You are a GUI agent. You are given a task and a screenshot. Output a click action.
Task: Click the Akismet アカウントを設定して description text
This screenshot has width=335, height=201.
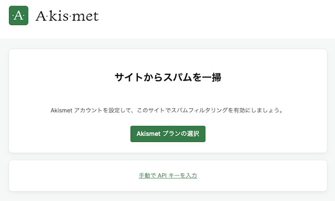click(x=167, y=110)
